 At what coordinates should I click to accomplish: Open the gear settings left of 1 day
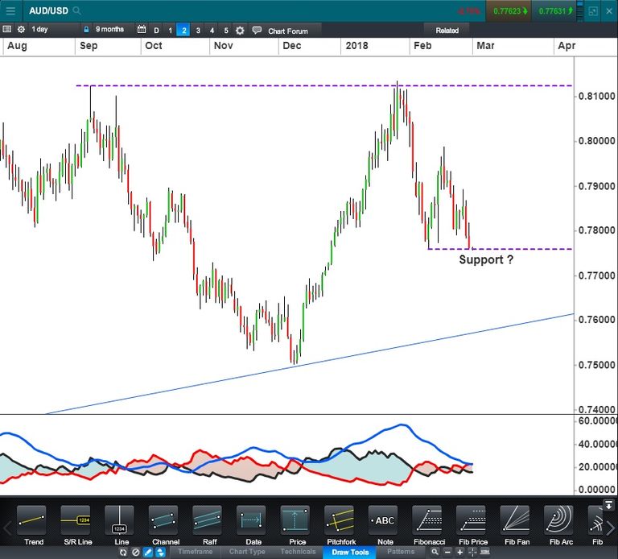pyautogui.click(x=21, y=29)
